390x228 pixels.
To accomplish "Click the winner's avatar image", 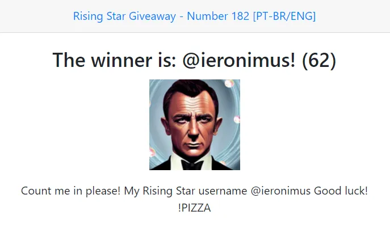I will click(195, 125).
